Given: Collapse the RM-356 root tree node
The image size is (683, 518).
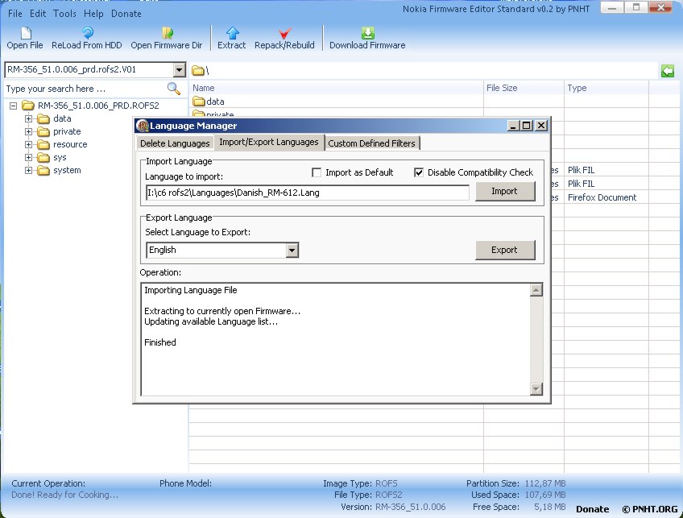Looking at the screenshot, I should click(x=14, y=106).
